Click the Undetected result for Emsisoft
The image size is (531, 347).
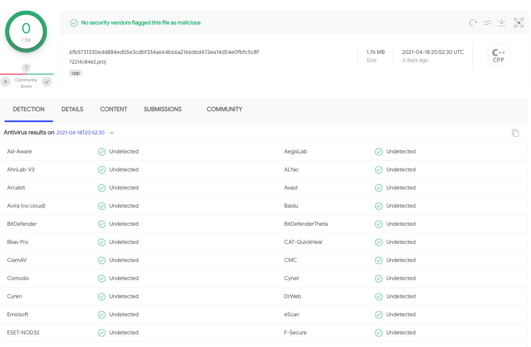tap(124, 315)
